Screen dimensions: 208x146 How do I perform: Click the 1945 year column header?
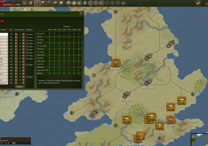point(79,30)
